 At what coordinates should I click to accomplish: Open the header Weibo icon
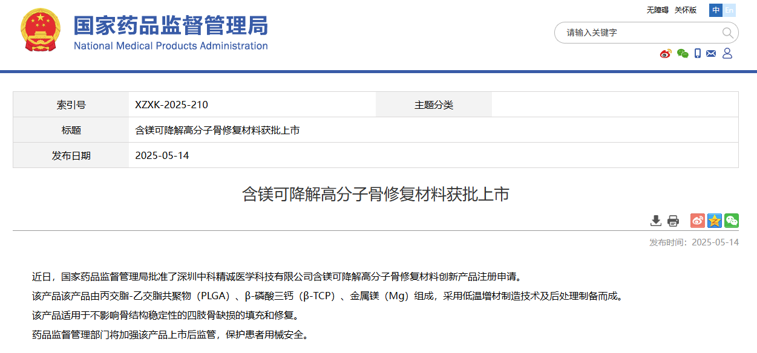[666, 54]
